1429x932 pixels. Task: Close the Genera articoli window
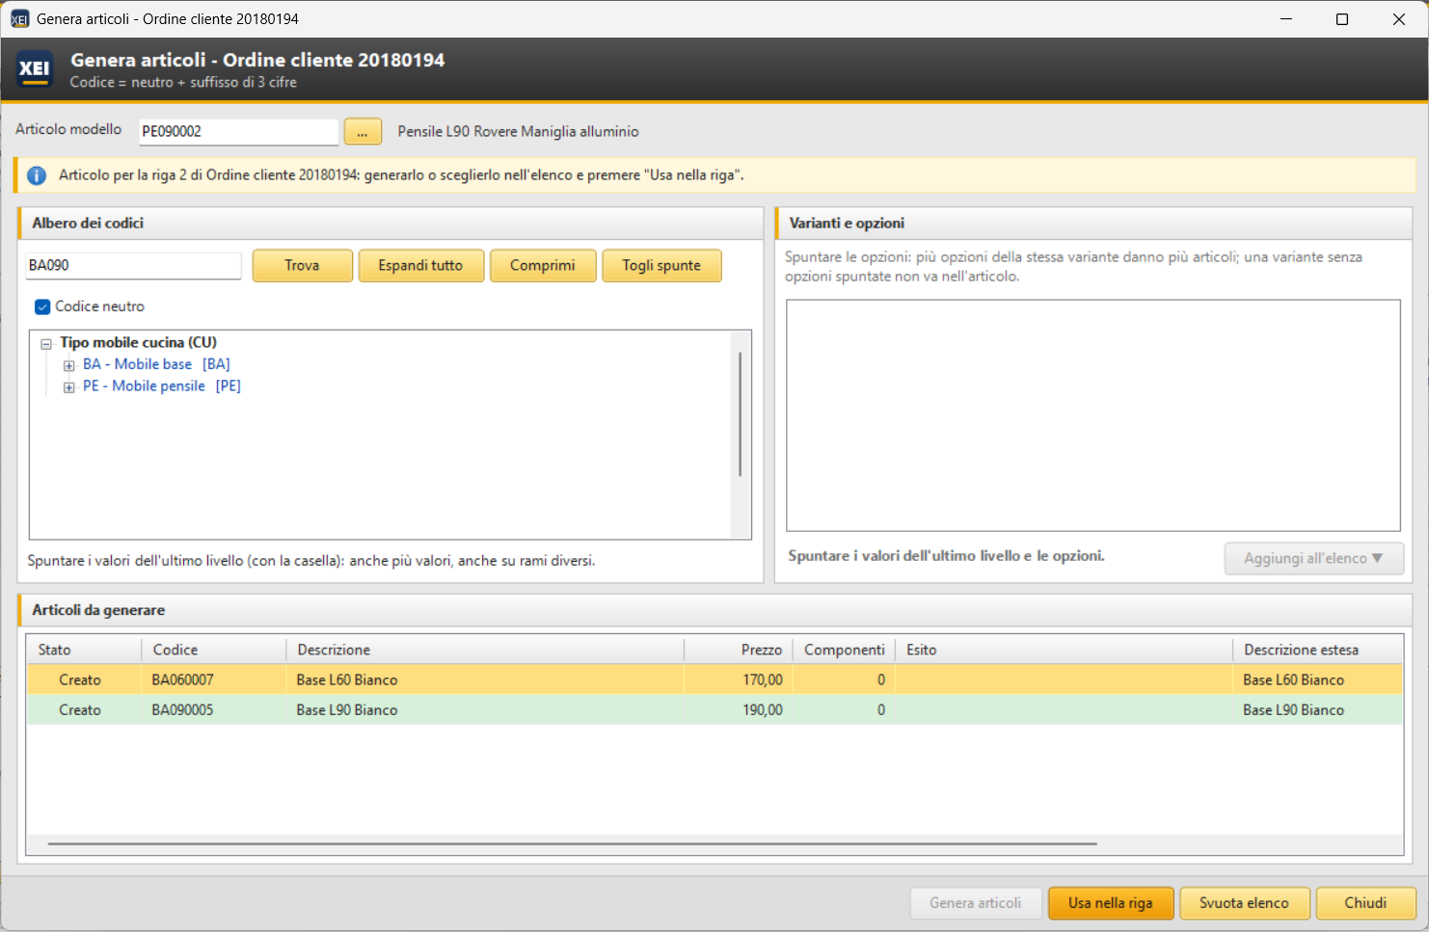pyautogui.click(x=1399, y=19)
